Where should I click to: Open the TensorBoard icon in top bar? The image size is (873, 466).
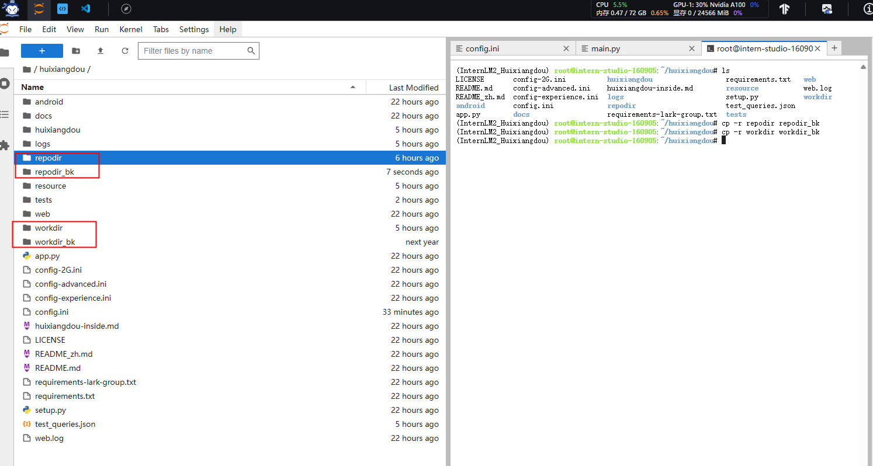(x=785, y=9)
